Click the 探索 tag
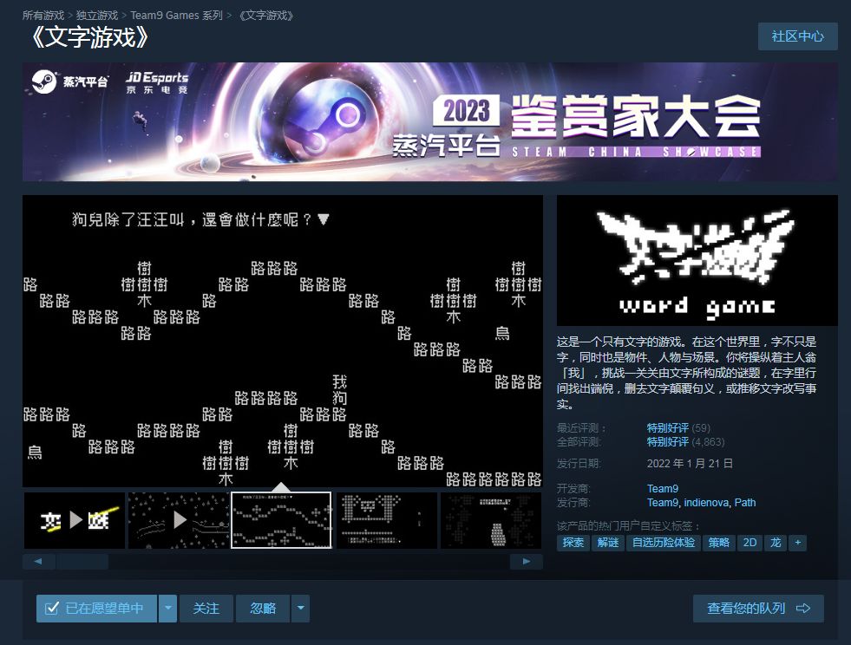The height and width of the screenshot is (645, 851). (573, 543)
